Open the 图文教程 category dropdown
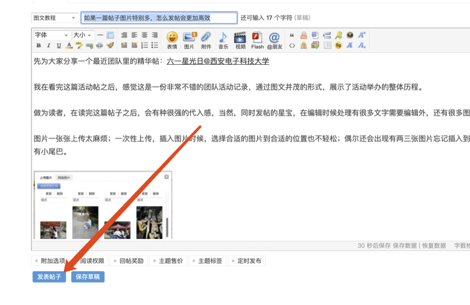Screen dimensions: 470x305 [x=55, y=18]
